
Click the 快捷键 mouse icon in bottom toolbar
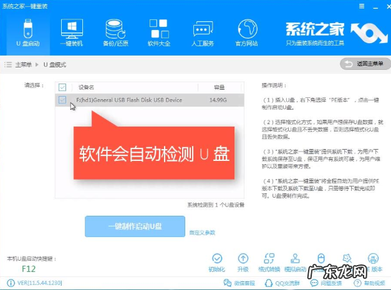click(x=321, y=259)
